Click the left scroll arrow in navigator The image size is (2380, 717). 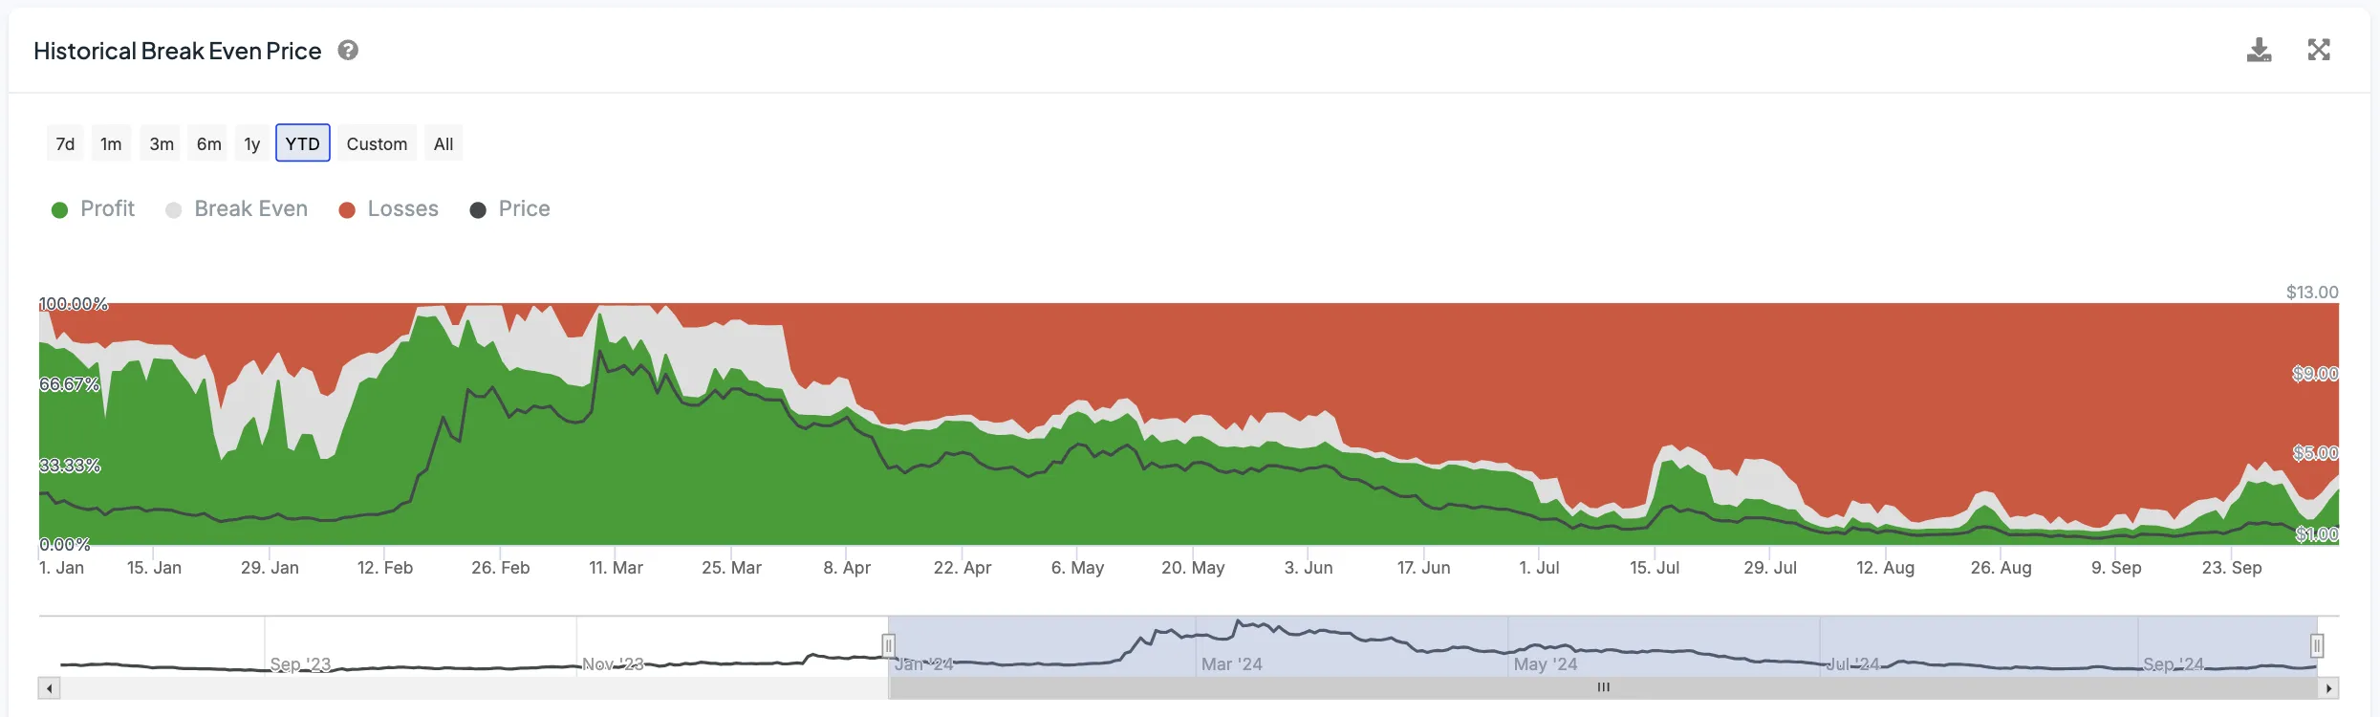[49, 688]
